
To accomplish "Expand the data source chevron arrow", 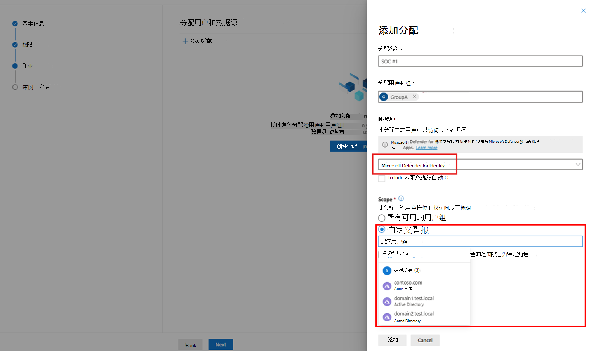I will click(x=578, y=165).
